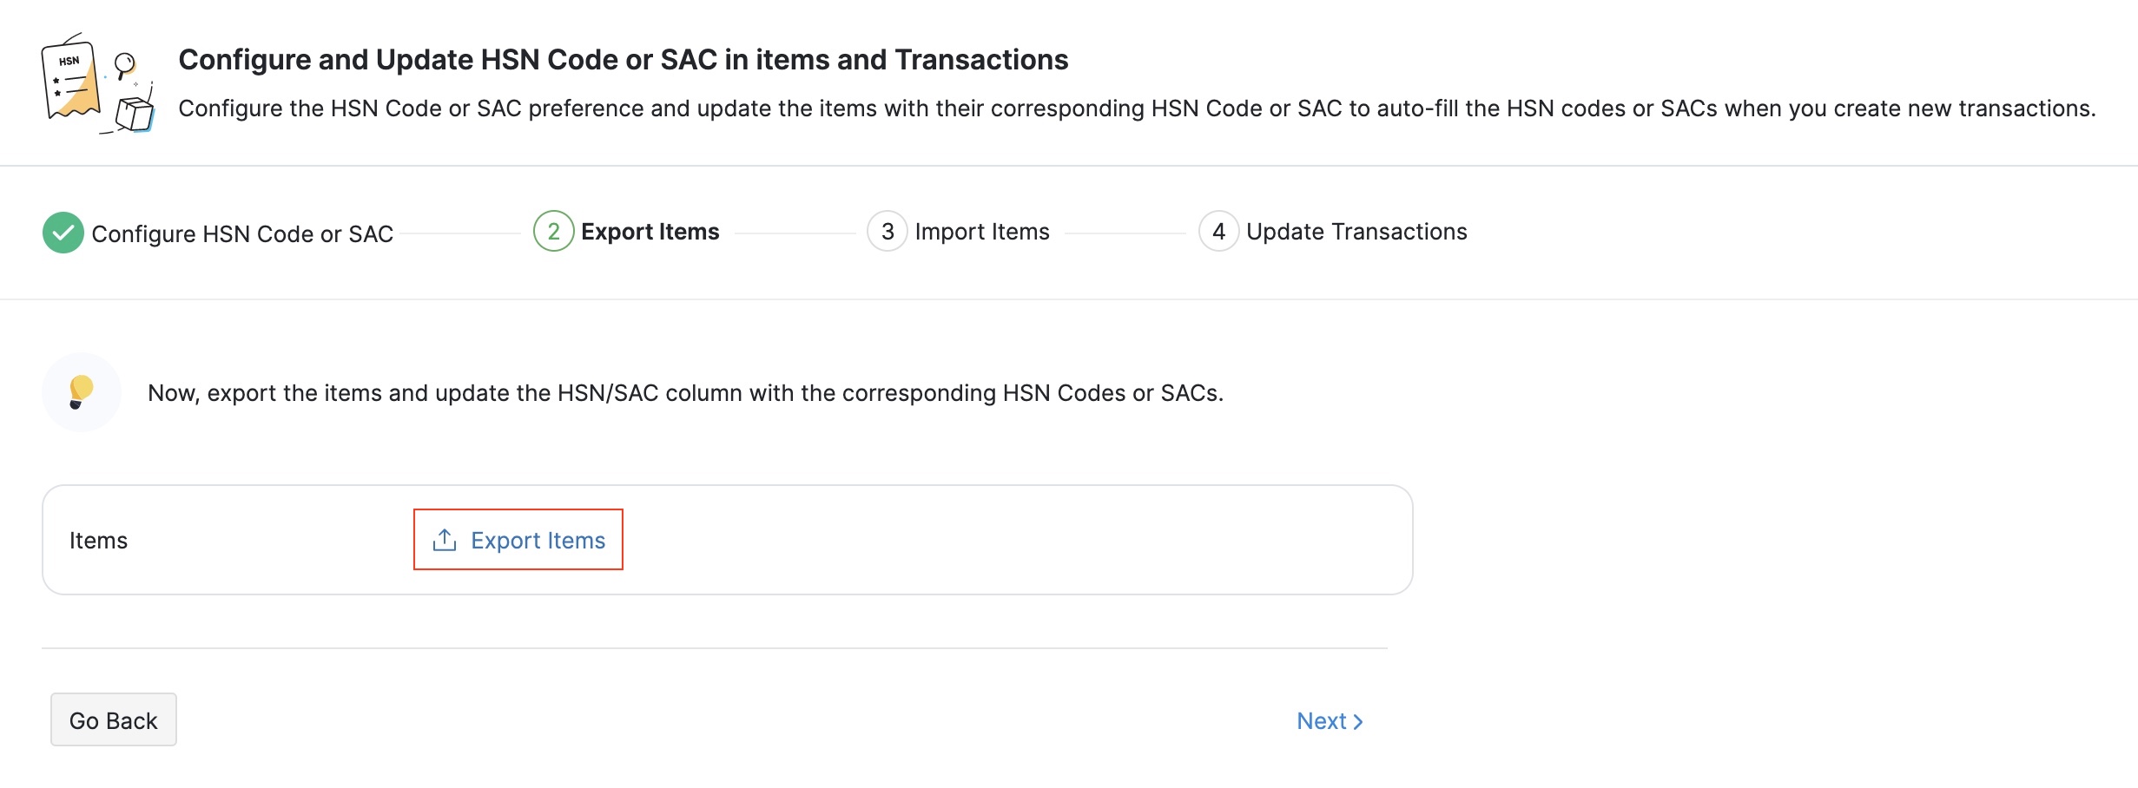Click the step 2 circle number
The height and width of the screenshot is (788, 2138).
[x=553, y=232]
